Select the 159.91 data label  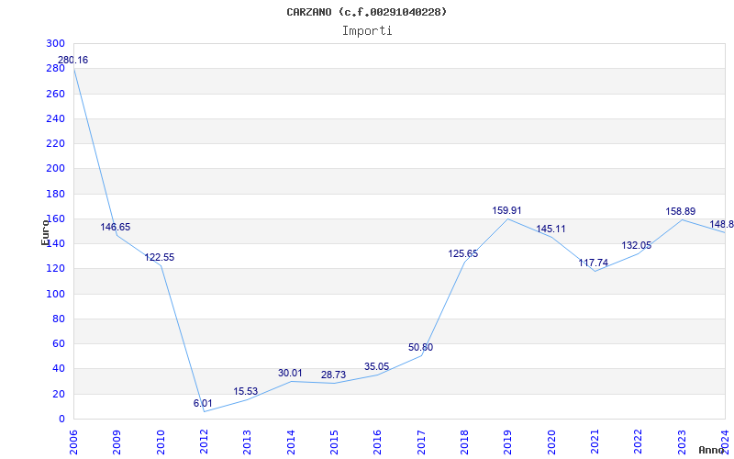coord(506,211)
